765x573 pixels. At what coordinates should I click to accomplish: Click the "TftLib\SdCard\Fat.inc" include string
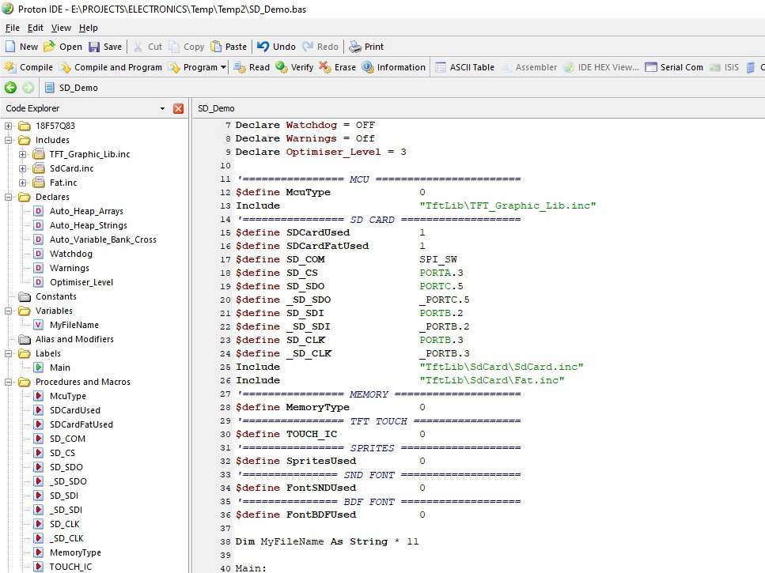(x=492, y=380)
